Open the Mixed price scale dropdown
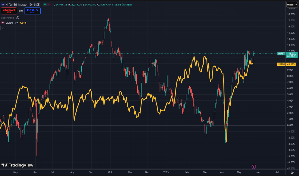This screenshot has width=299, height=176. pos(292,5)
